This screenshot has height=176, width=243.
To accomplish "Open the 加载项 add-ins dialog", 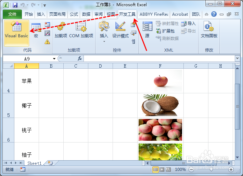I will coord(61,30).
